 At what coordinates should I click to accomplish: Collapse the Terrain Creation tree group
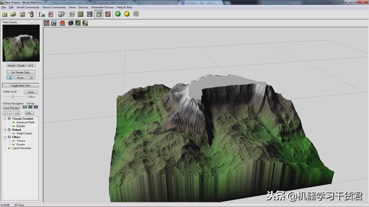[x=5, y=119]
